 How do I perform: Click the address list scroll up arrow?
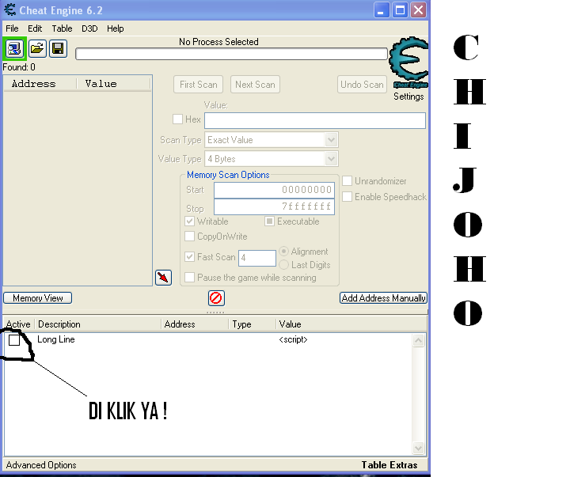tap(419, 340)
